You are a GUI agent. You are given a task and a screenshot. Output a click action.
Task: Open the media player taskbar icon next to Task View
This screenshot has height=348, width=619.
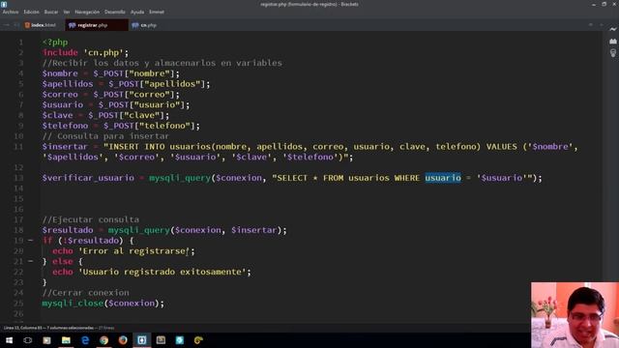tap(46, 340)
